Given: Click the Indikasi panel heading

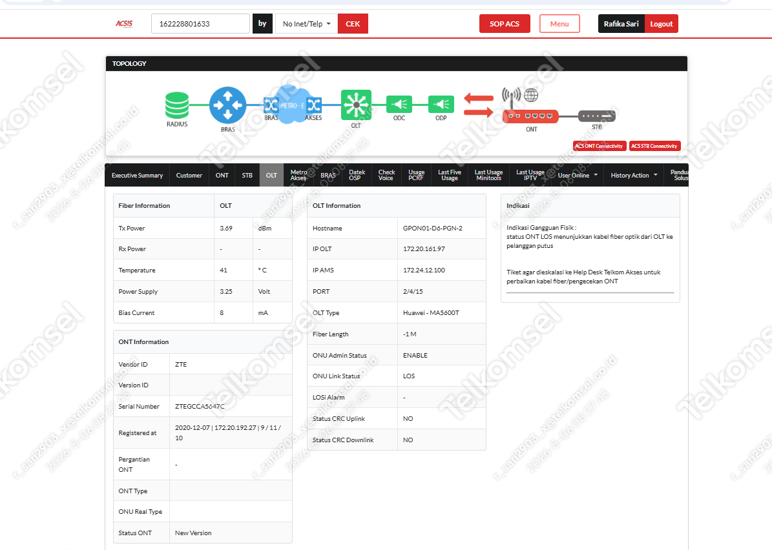Looking at the screenshot, I should pos(518,206).
